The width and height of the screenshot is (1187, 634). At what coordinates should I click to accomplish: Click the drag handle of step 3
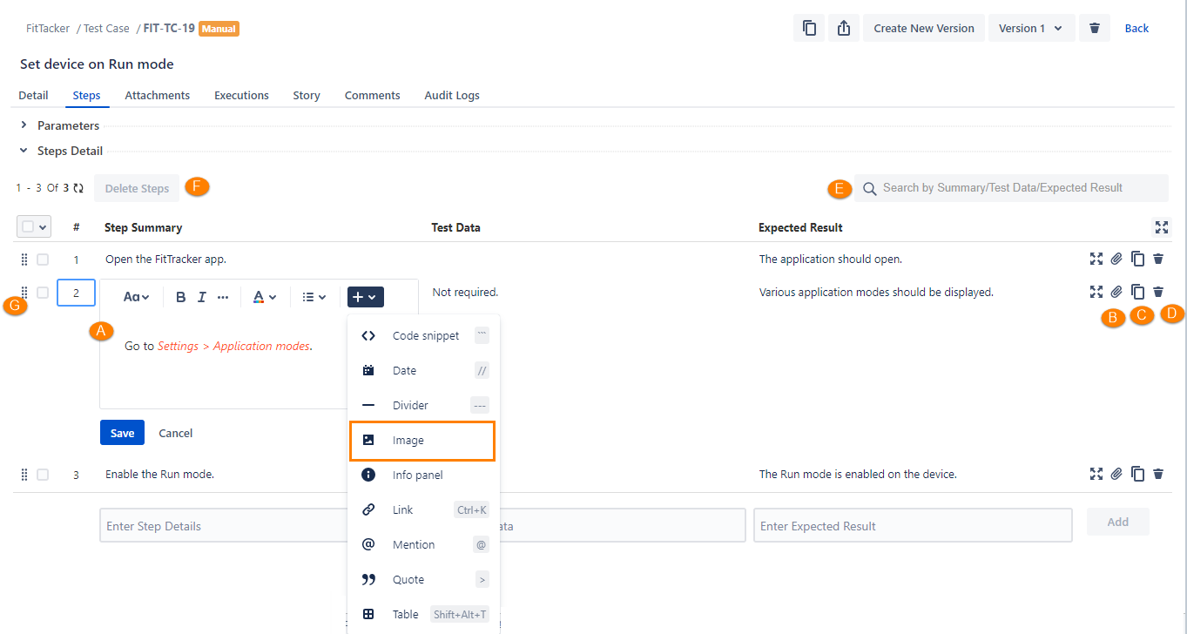tap(24, 474)
